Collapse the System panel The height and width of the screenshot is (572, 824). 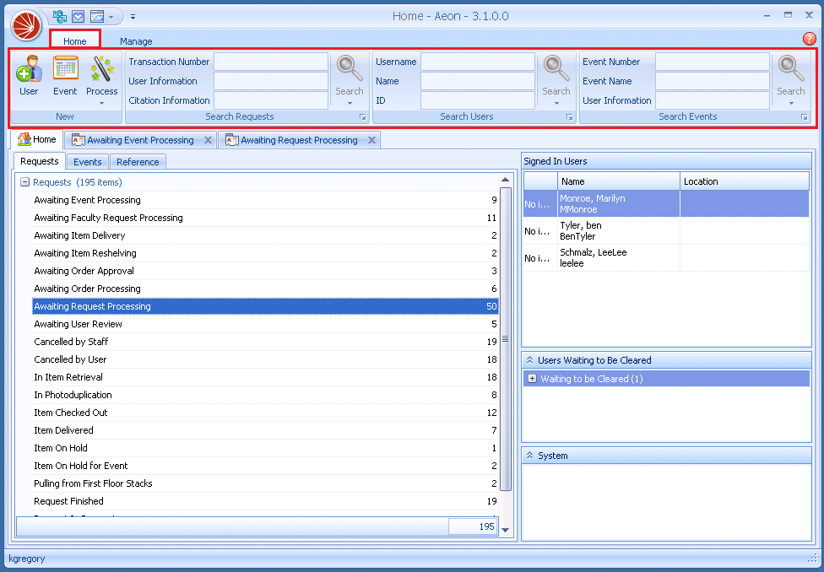coord(529,456)
